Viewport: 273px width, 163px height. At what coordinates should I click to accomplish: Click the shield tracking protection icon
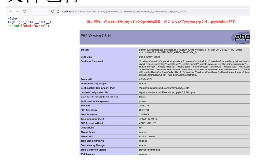pos(53,12)
